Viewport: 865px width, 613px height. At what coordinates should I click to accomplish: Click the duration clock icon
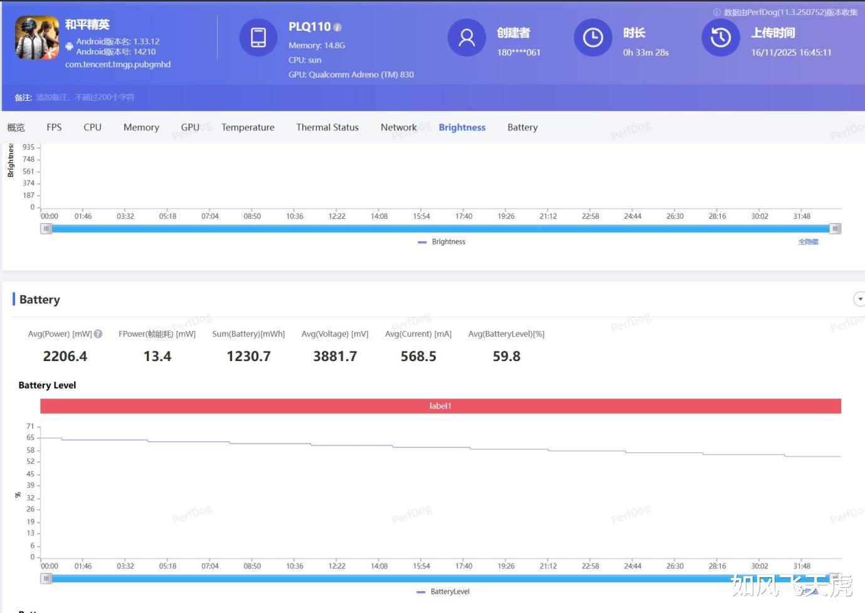(x=592, y=38)
